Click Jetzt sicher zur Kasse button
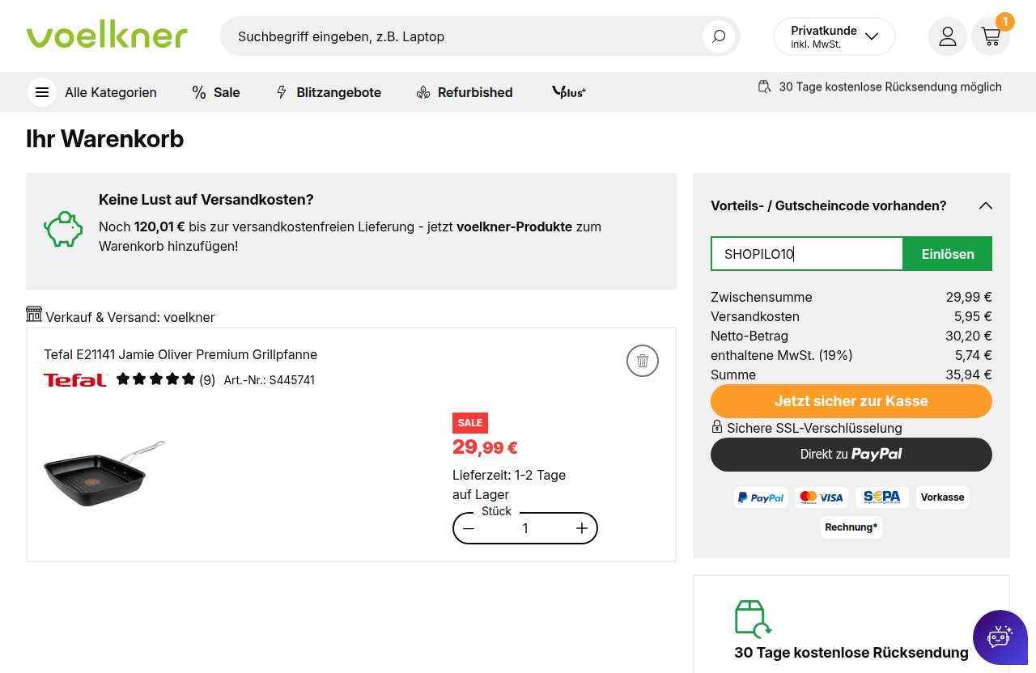Screen dimensions: 1036x673 click(x=851, y=401)
